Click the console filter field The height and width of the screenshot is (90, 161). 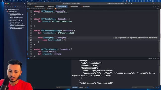click(x=142, y=87)
